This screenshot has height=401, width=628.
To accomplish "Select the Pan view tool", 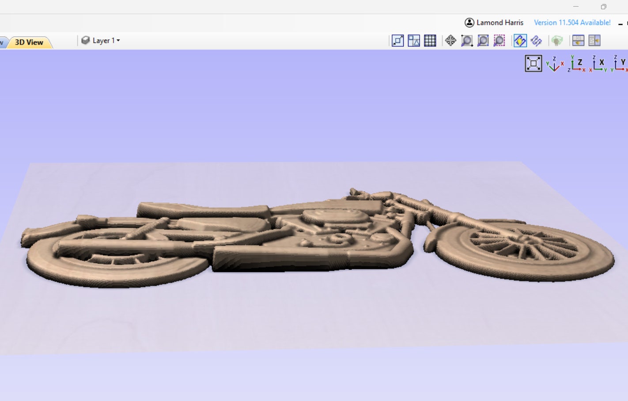I will tap(451, 40).
